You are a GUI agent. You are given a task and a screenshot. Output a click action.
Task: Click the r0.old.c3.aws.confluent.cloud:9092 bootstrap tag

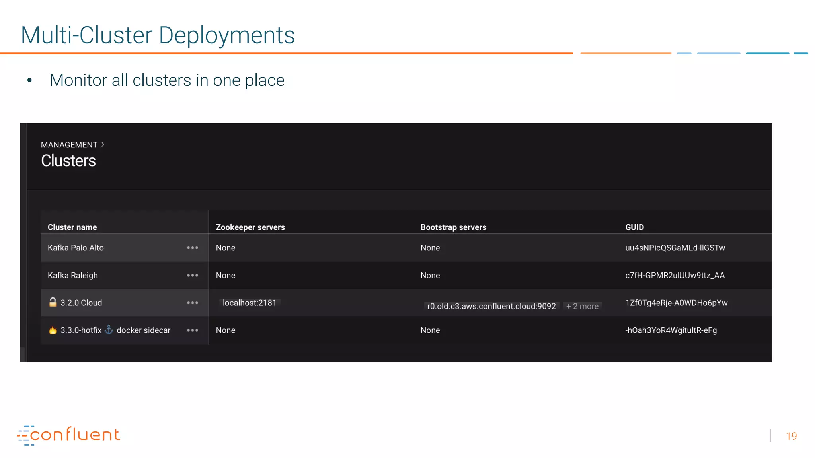point(491,306)
